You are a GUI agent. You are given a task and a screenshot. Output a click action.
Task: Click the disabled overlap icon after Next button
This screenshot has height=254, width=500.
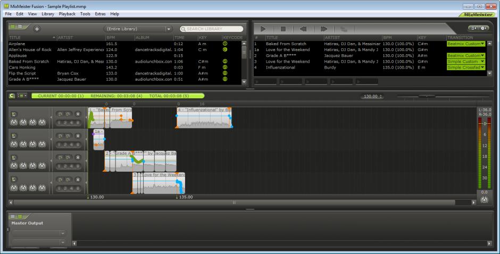tap(344, 29)
